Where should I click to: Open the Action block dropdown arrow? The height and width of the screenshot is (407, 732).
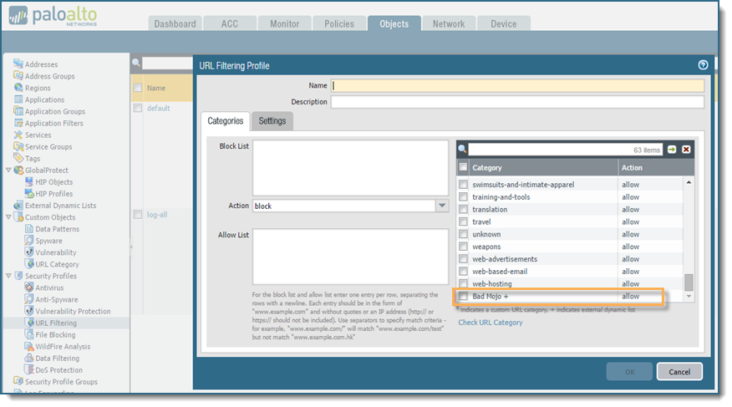coord(442,206)
